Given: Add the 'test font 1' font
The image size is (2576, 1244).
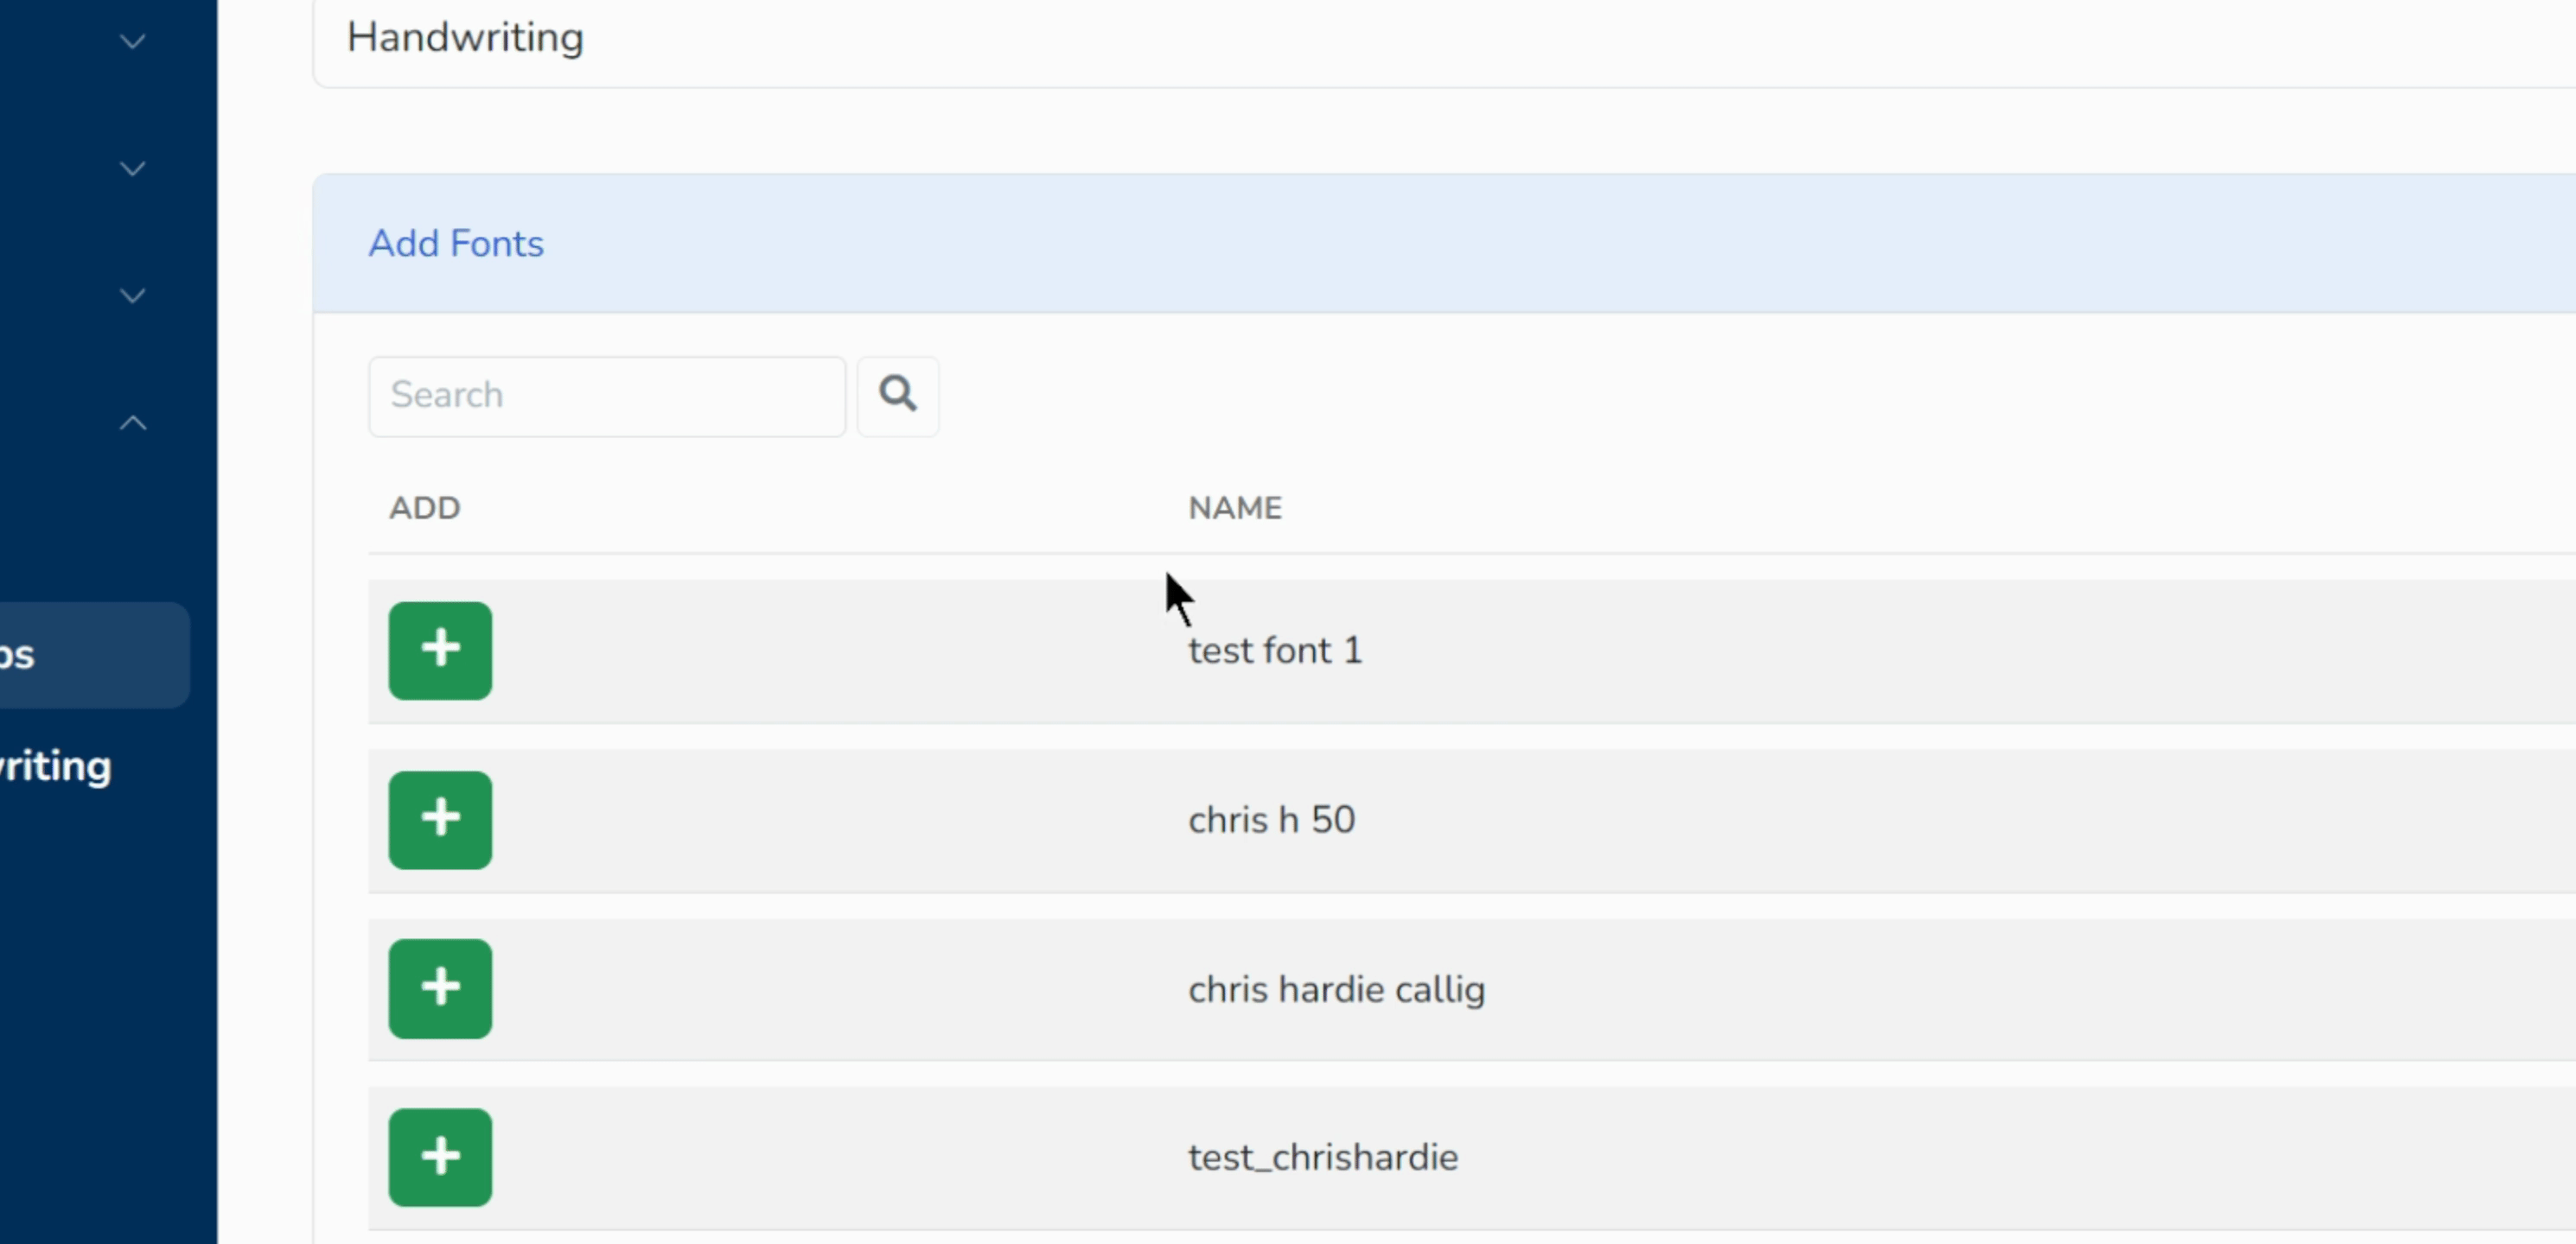Looking at the screenshot, I should pyautogui.click(x=440, y=651).
